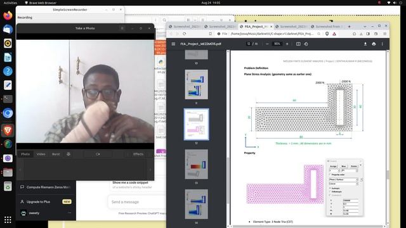Image resolution: width=406 pixels, height=228 pixels.
Task: Select page 13 thumbnail in PDF sidebar
Action: pyautogui.click(x=196, y=165)
